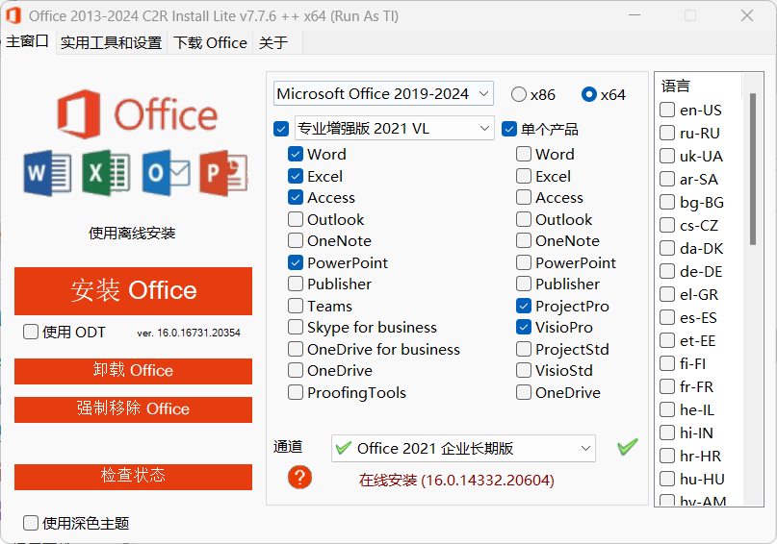
Task: Check the es-ES language checkbox
Action: (667, 317)
